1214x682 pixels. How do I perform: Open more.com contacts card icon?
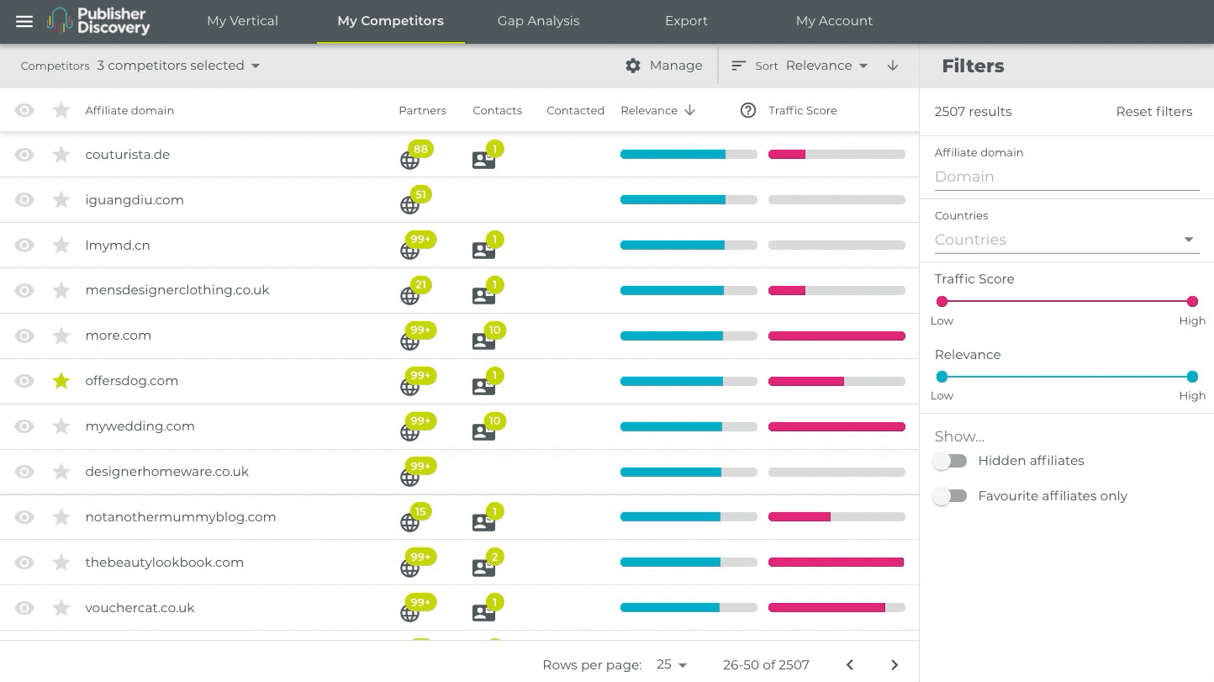(483, 341)
